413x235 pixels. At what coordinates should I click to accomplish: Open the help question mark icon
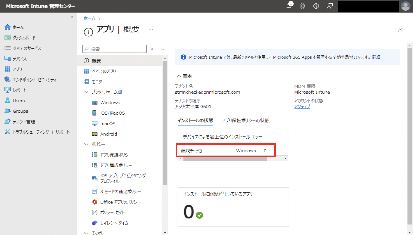(x=316, y=6)
